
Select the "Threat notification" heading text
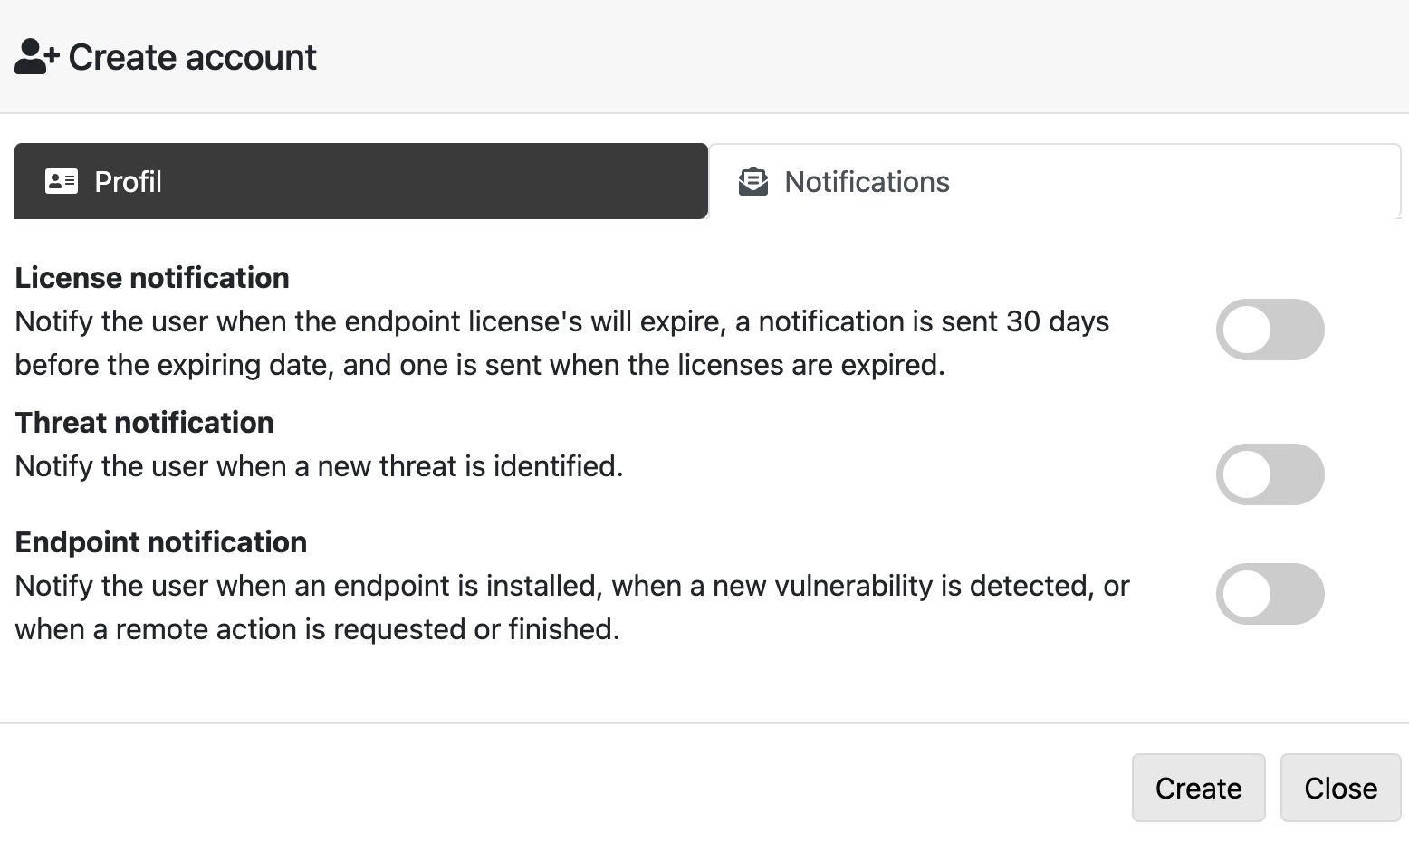145,423
